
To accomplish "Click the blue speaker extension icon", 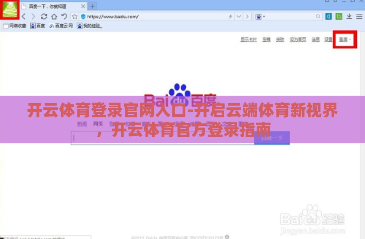I will tap(329, 16).
